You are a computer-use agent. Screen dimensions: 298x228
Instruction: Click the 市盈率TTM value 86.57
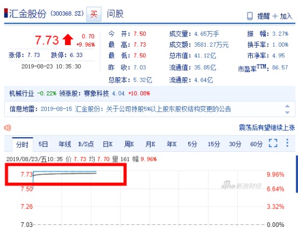click(x=280, y=68)
